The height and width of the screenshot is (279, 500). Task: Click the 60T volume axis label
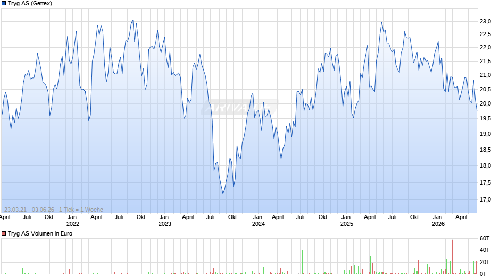485,238
